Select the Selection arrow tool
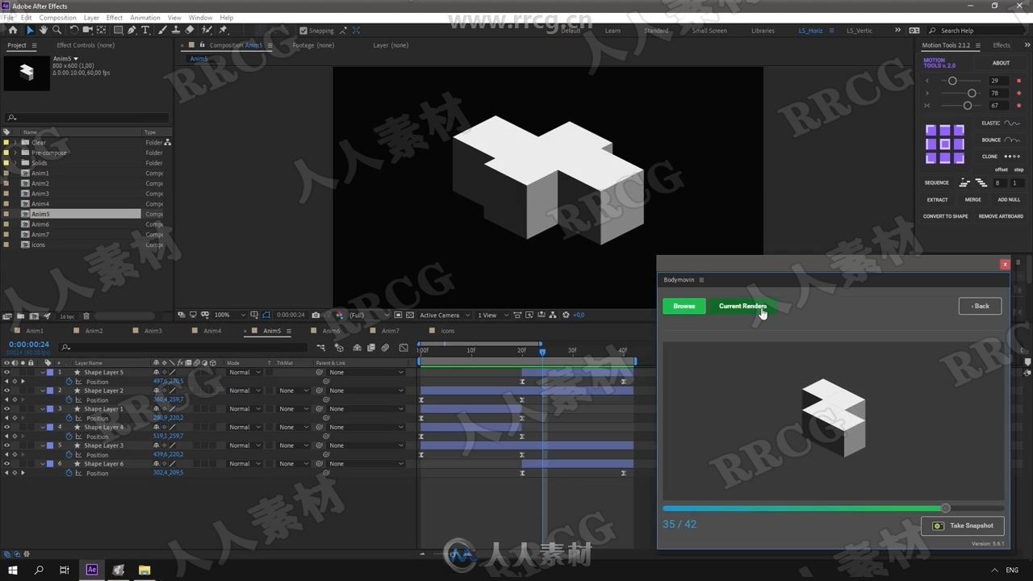1033x581 pixels. 30,30
